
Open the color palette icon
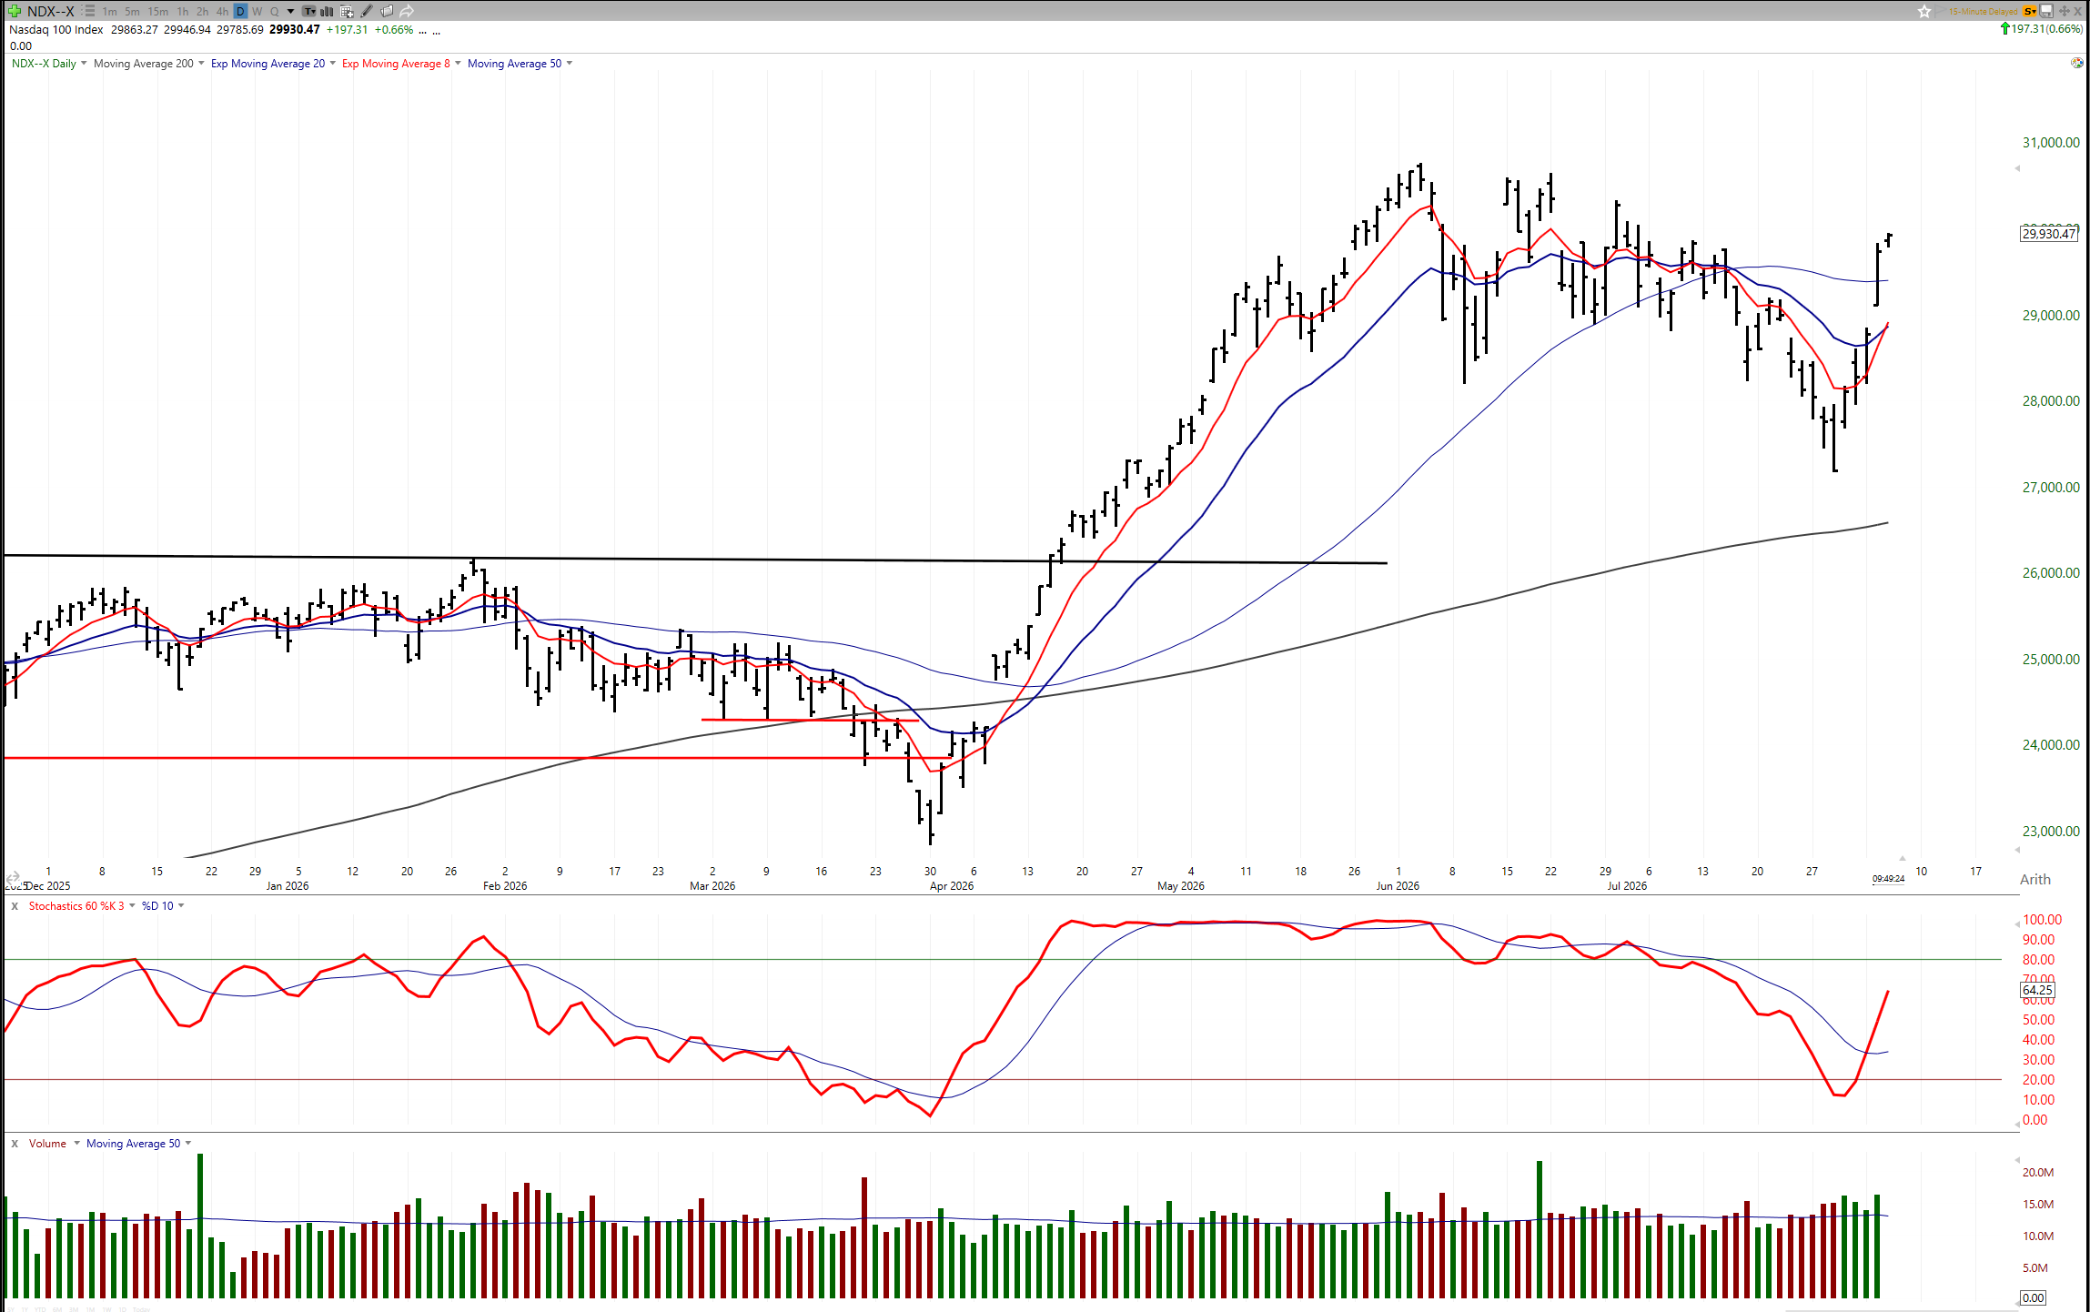2076,63
